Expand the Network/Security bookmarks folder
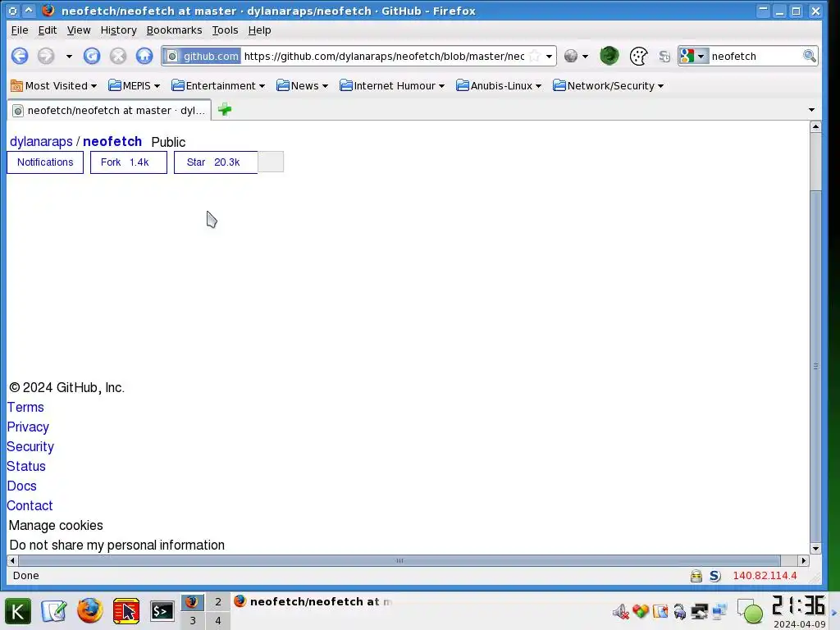The height and width of the screenshot is (630, 840). (608, 85)
